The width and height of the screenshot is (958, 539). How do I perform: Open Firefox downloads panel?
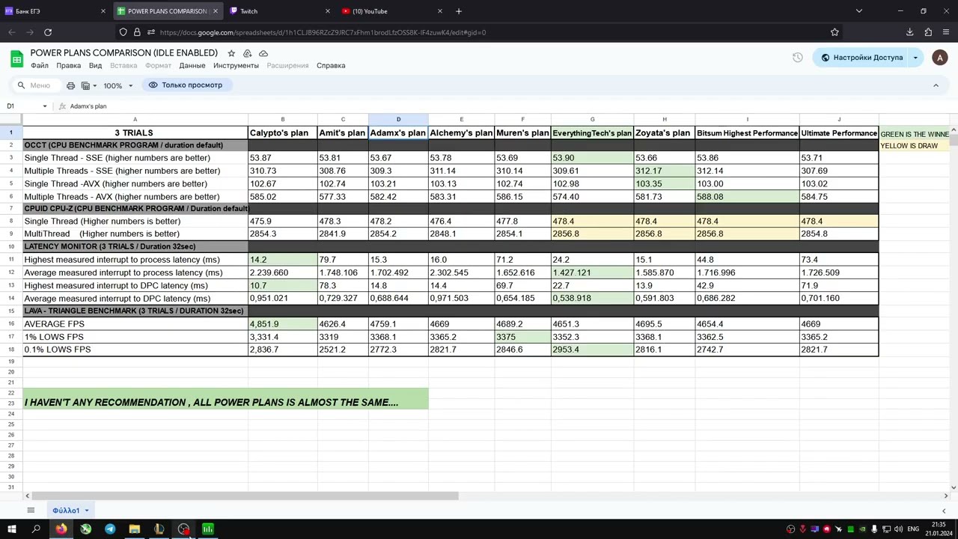pyautogui.click(x=910, y=32)
